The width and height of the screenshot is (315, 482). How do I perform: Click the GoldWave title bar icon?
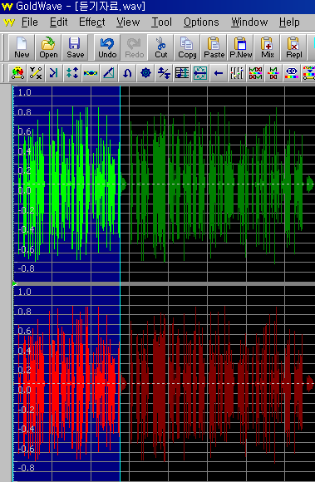7,7
